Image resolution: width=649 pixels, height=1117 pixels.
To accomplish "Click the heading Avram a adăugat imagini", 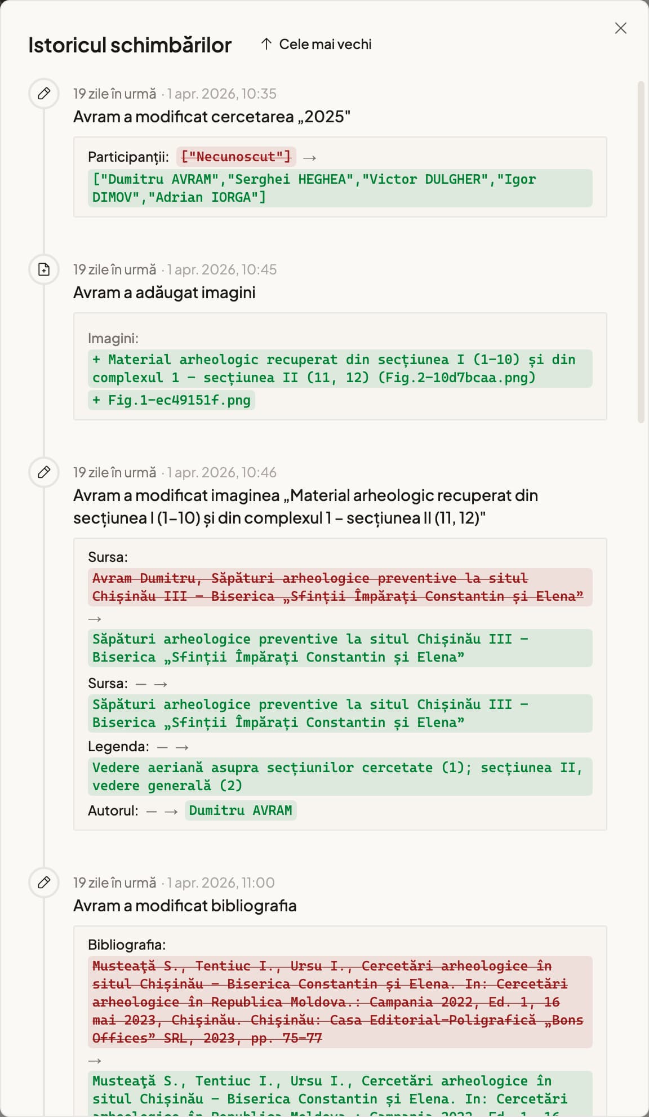I will (165, 292).
